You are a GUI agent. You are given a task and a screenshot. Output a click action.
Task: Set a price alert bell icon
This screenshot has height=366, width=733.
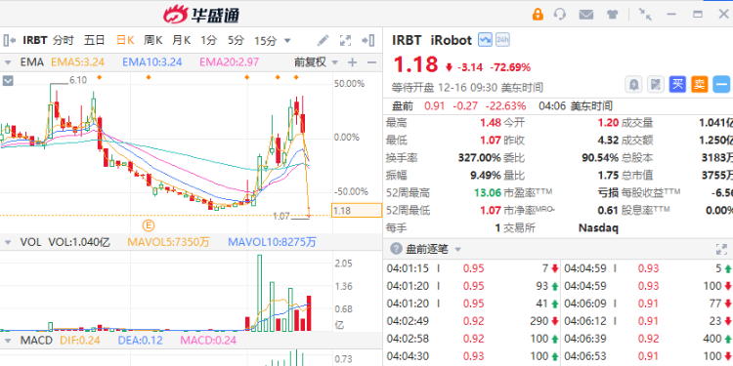click(x=634, y=85)
